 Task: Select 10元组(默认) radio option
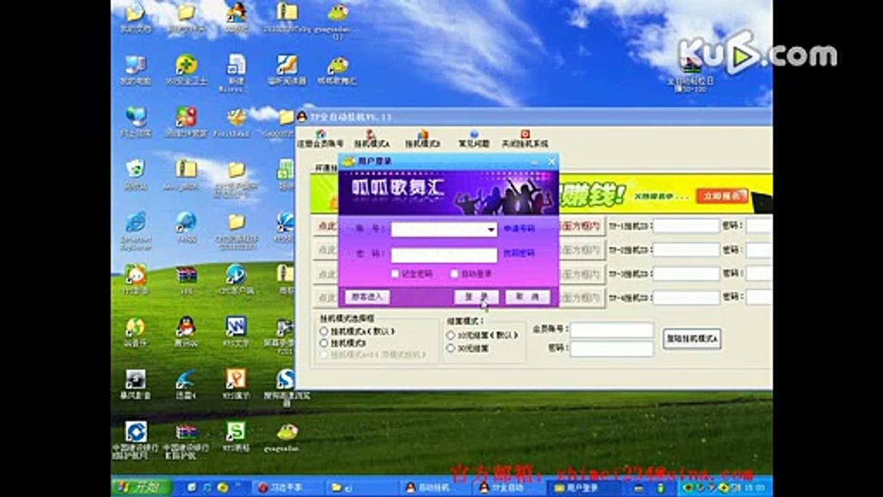450,335
